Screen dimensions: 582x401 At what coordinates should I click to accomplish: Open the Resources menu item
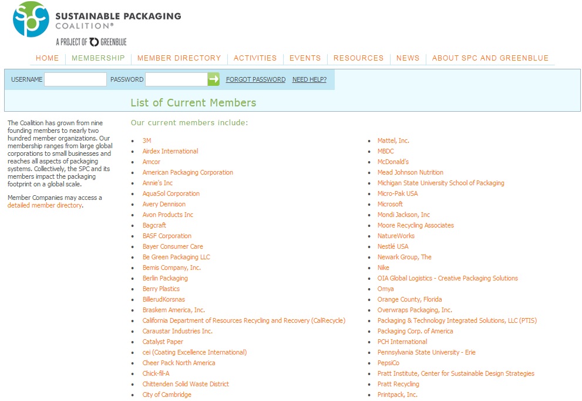click(x=358, y=58)
